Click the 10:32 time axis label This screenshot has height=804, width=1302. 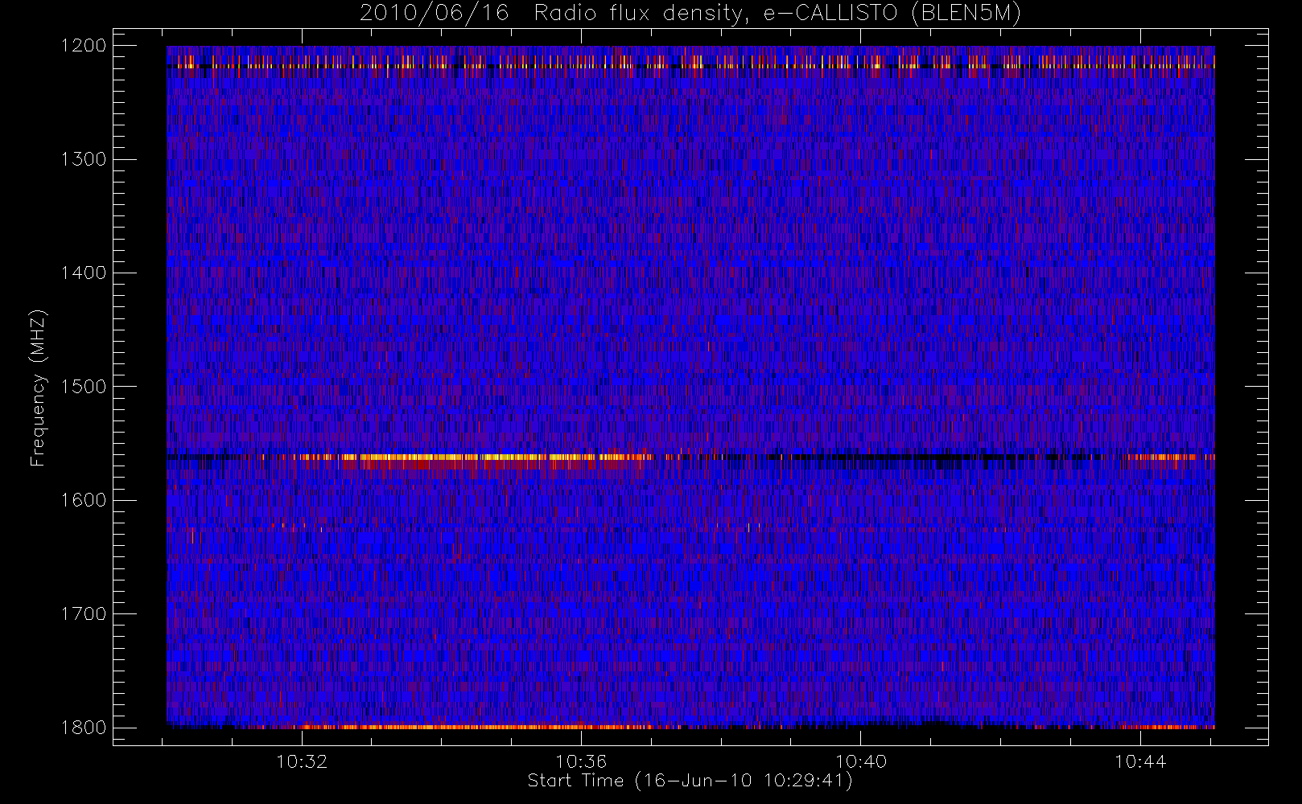[302, 761]
